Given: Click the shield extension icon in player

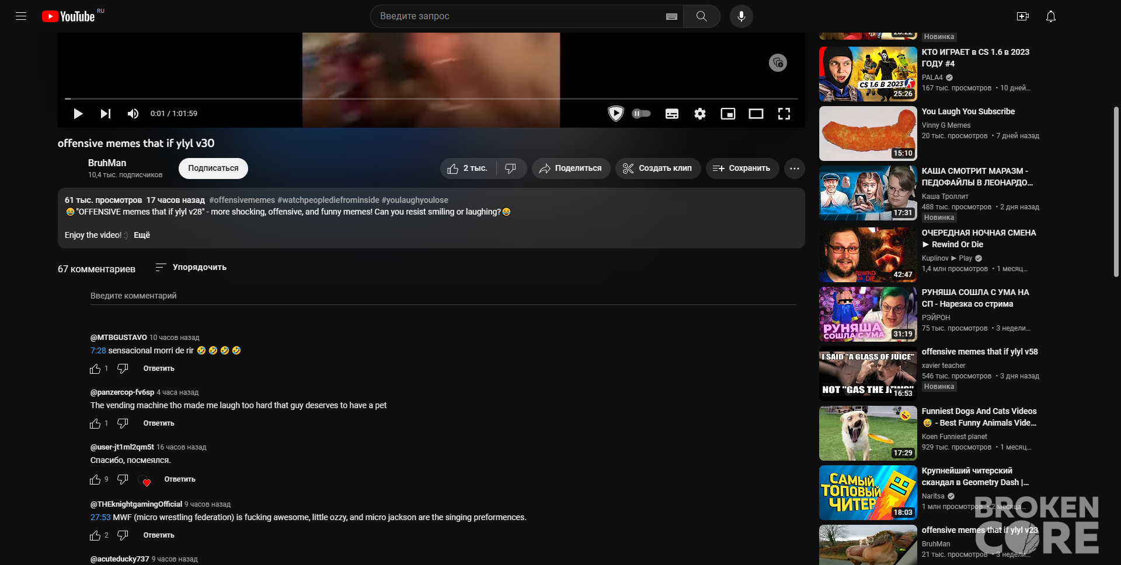Looking at the screenshot, I should [615, 113].
